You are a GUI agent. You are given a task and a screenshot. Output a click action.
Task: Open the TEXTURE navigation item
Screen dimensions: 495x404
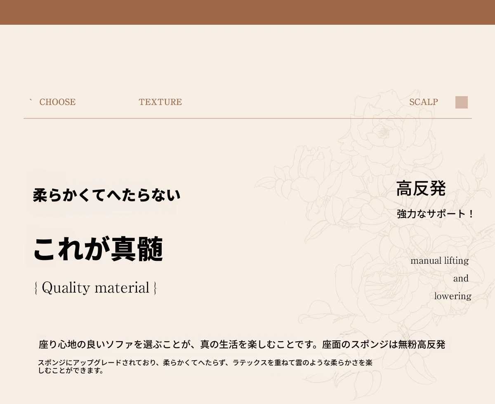160,102
